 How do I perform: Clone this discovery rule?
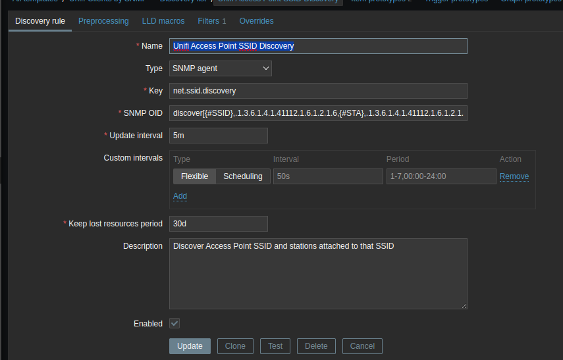pos(235,346)
